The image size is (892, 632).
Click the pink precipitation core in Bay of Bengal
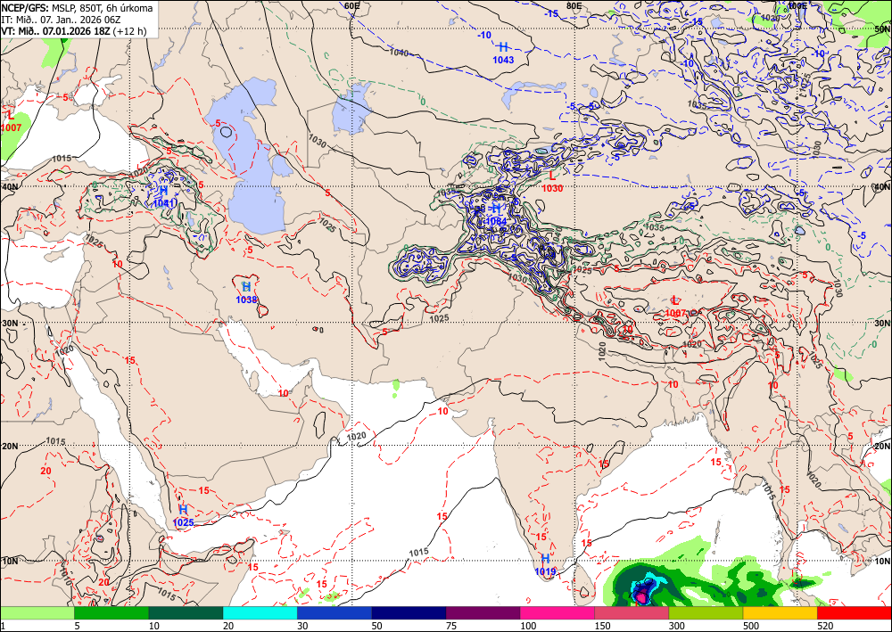(x=641, y=596)
